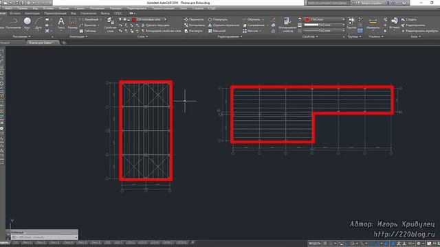Open the Размеры menu
Viewport: 440px width, 247px height.
tap(115, 8)
